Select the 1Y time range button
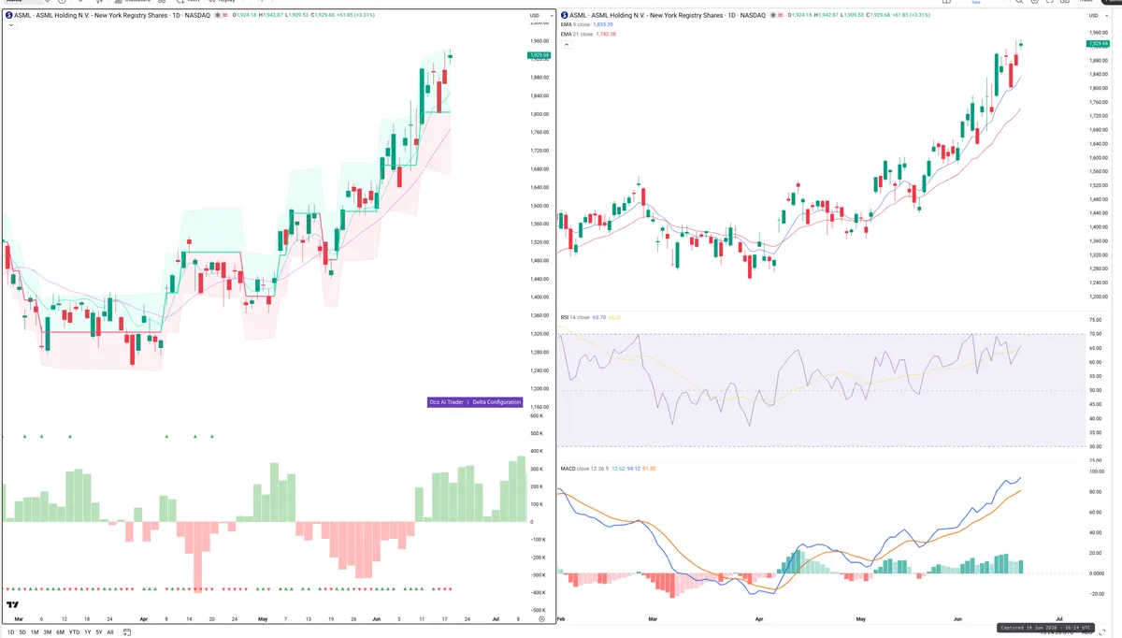Image resolution: width=1122 pixels, height=638 pixels. coord(87,631)
